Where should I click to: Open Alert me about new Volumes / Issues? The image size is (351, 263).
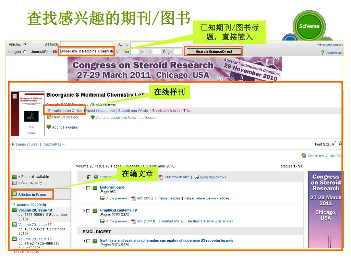pos(126,118)
